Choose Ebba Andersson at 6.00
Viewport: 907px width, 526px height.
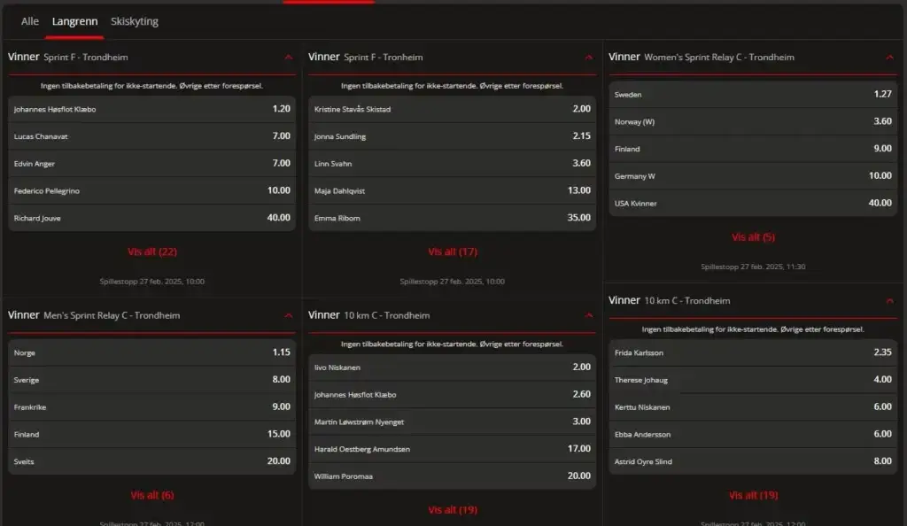tap(753, 434)
